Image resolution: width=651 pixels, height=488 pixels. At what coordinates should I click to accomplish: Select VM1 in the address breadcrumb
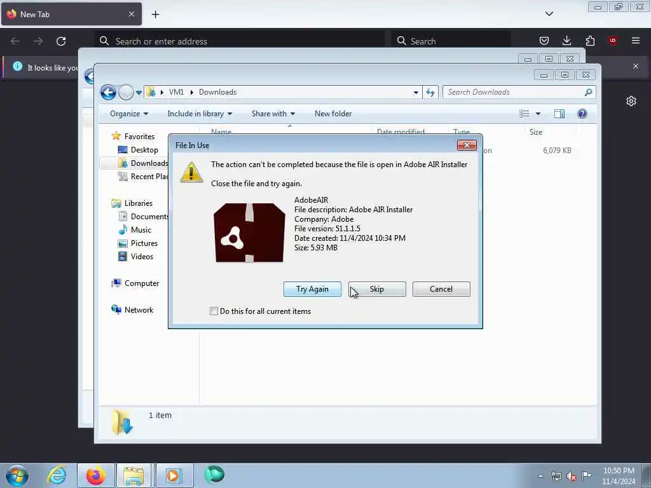(176, 92)
